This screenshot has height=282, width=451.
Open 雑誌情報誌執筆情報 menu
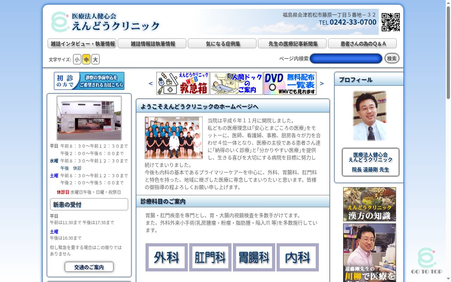point(152,43)
